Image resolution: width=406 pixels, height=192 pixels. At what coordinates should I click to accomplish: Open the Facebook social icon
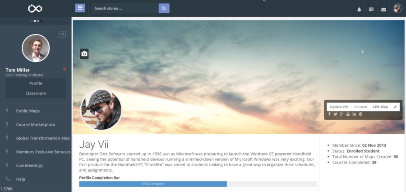coord(329,114)
